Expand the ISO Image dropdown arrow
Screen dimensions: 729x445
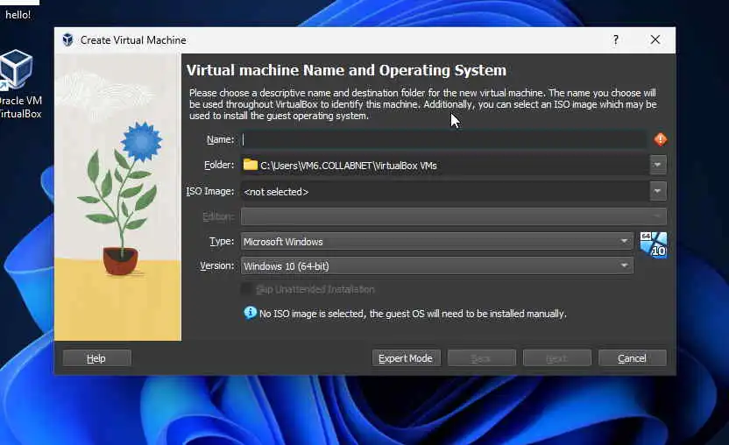[657, 191]
